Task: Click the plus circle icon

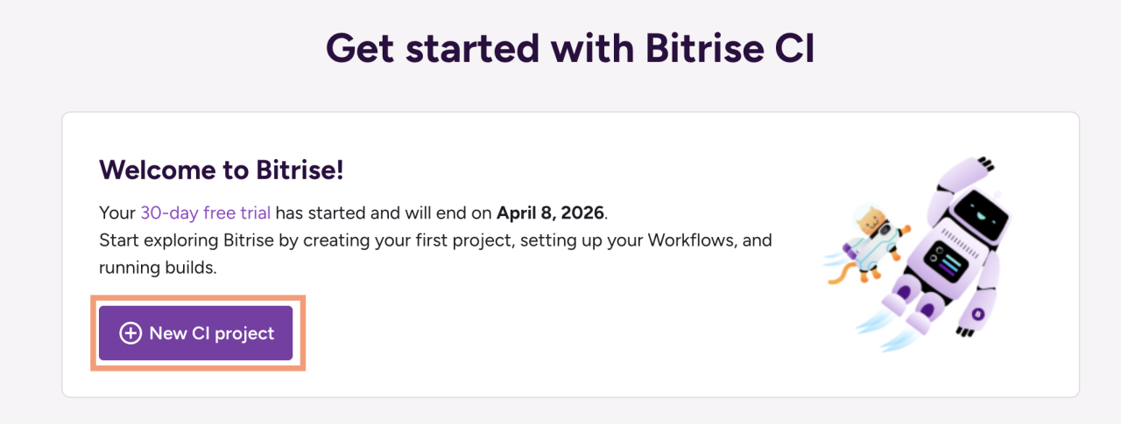Action: tap(130, 333)
